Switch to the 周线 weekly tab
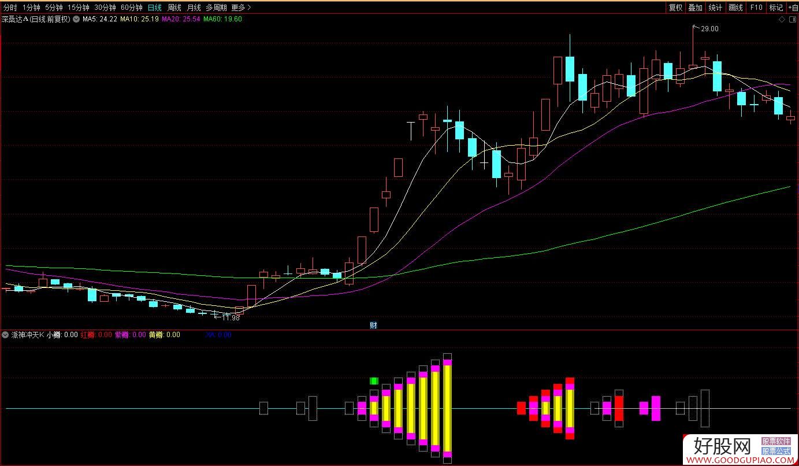This screenshot has width=799, height=466. pos(174,8)
